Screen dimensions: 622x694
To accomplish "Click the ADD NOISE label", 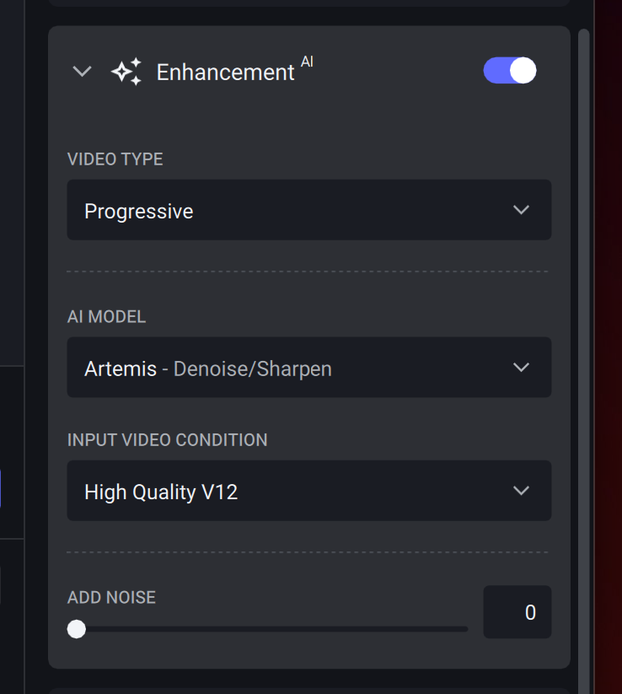I will click(111, 597).
